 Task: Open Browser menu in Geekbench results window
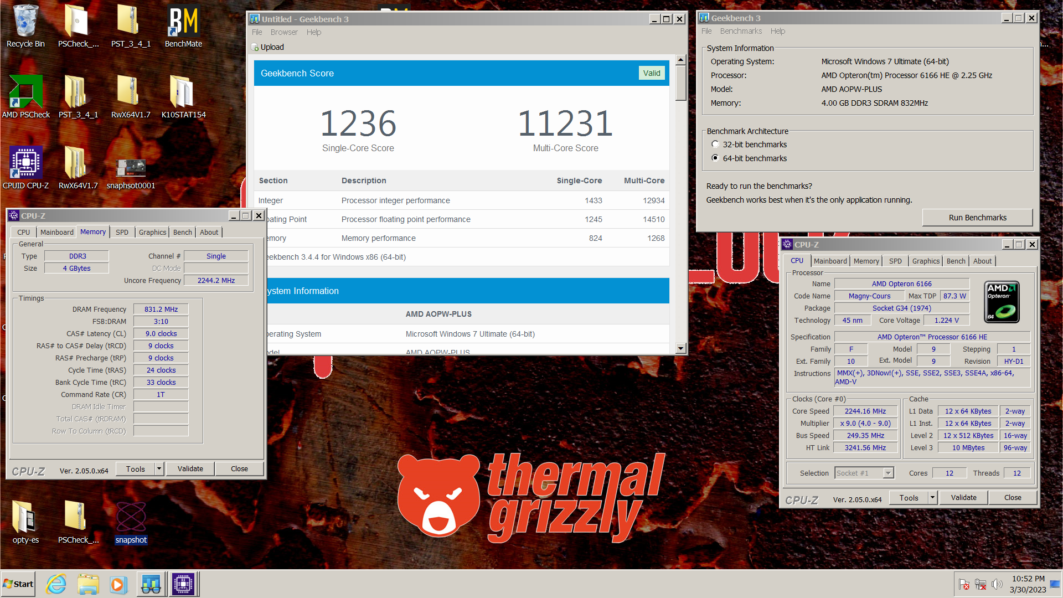pos(284,32)
